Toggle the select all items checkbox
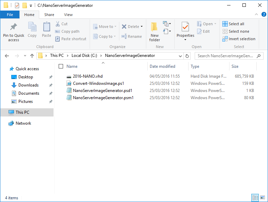The width and height of the screenshot is (268, 202). 61,66
